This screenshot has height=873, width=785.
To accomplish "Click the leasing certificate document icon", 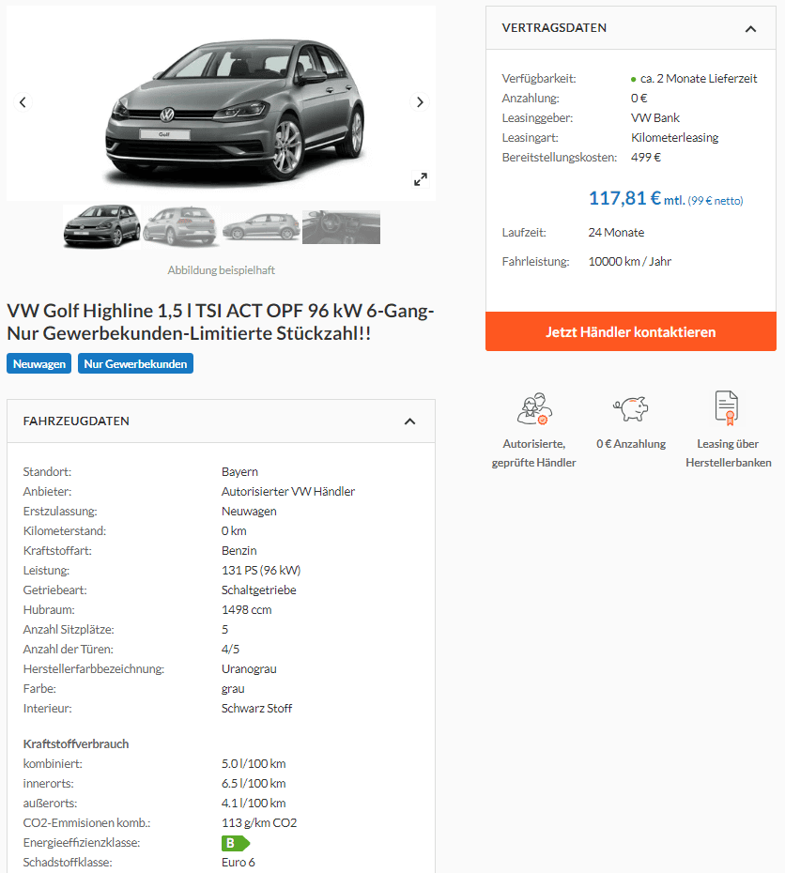I will (x=727, y=407).
